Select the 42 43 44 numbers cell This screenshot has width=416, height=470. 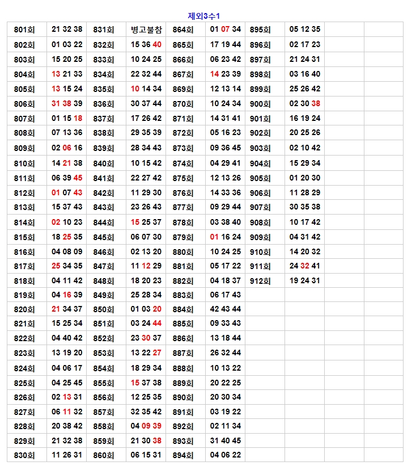[225, 309]
